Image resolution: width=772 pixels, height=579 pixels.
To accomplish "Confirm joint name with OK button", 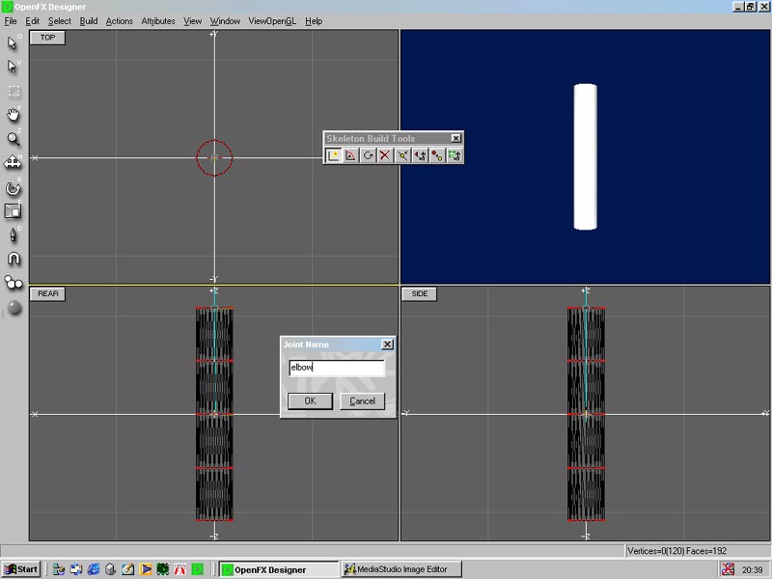I will [x=310, y=400].
